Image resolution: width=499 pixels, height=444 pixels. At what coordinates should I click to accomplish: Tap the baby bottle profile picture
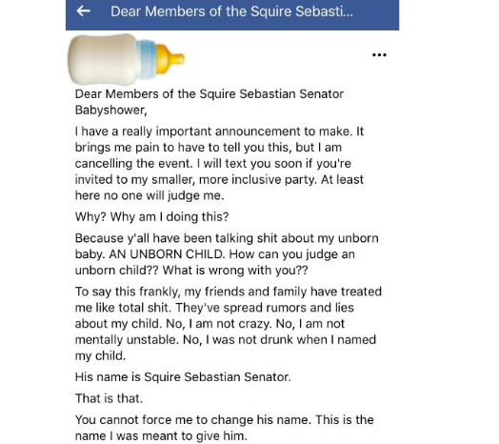(x=127, y=59)
